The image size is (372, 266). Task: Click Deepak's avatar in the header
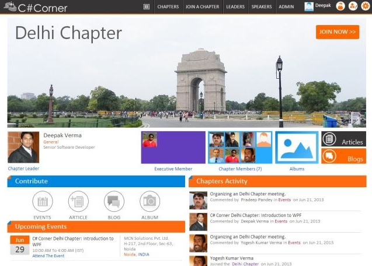tap(309, 6)
